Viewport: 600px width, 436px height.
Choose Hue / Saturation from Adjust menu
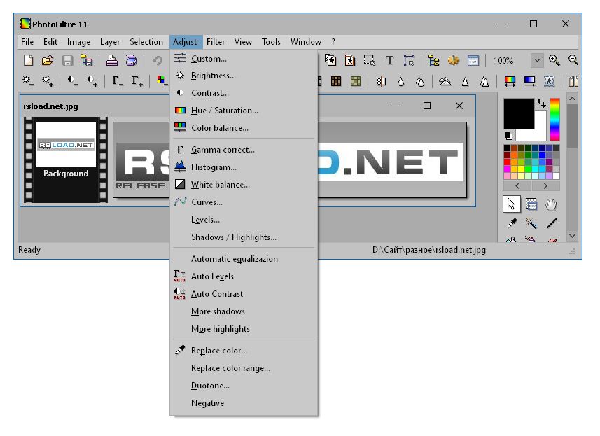(224, 111)
